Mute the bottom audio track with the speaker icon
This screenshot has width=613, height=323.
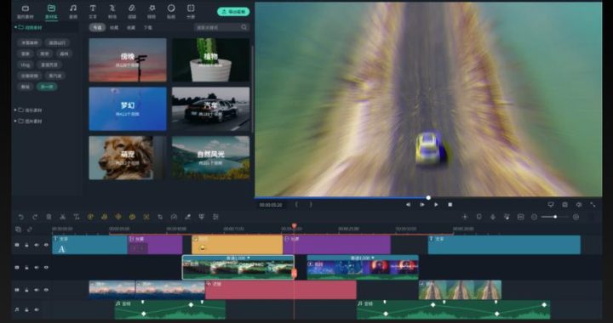coord(37,309)
